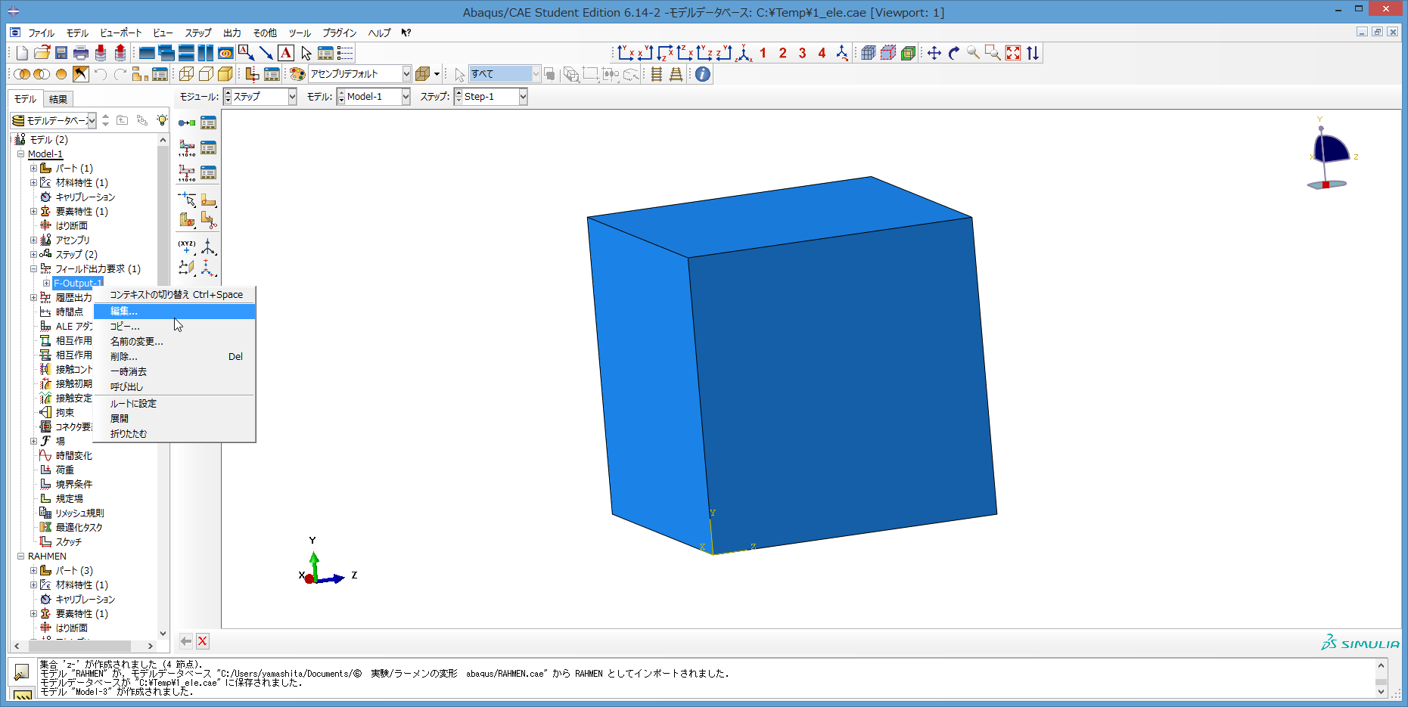Click the New model database icon
Viewport: 1408px width, 707px height.
22,53
